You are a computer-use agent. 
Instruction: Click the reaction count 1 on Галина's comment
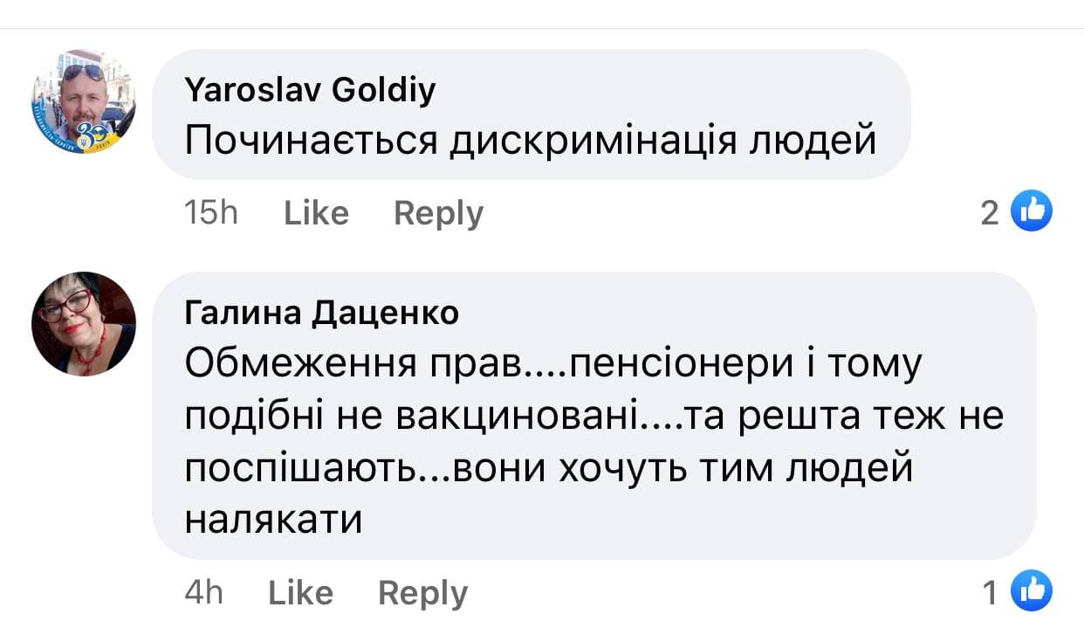tap(990, 593)
